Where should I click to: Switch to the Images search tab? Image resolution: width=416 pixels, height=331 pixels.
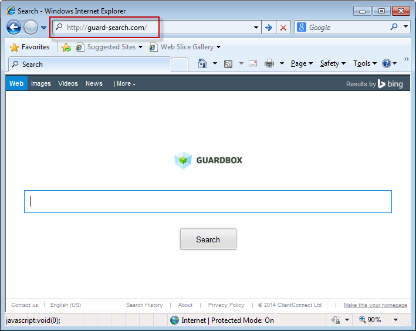click(41, 83)
